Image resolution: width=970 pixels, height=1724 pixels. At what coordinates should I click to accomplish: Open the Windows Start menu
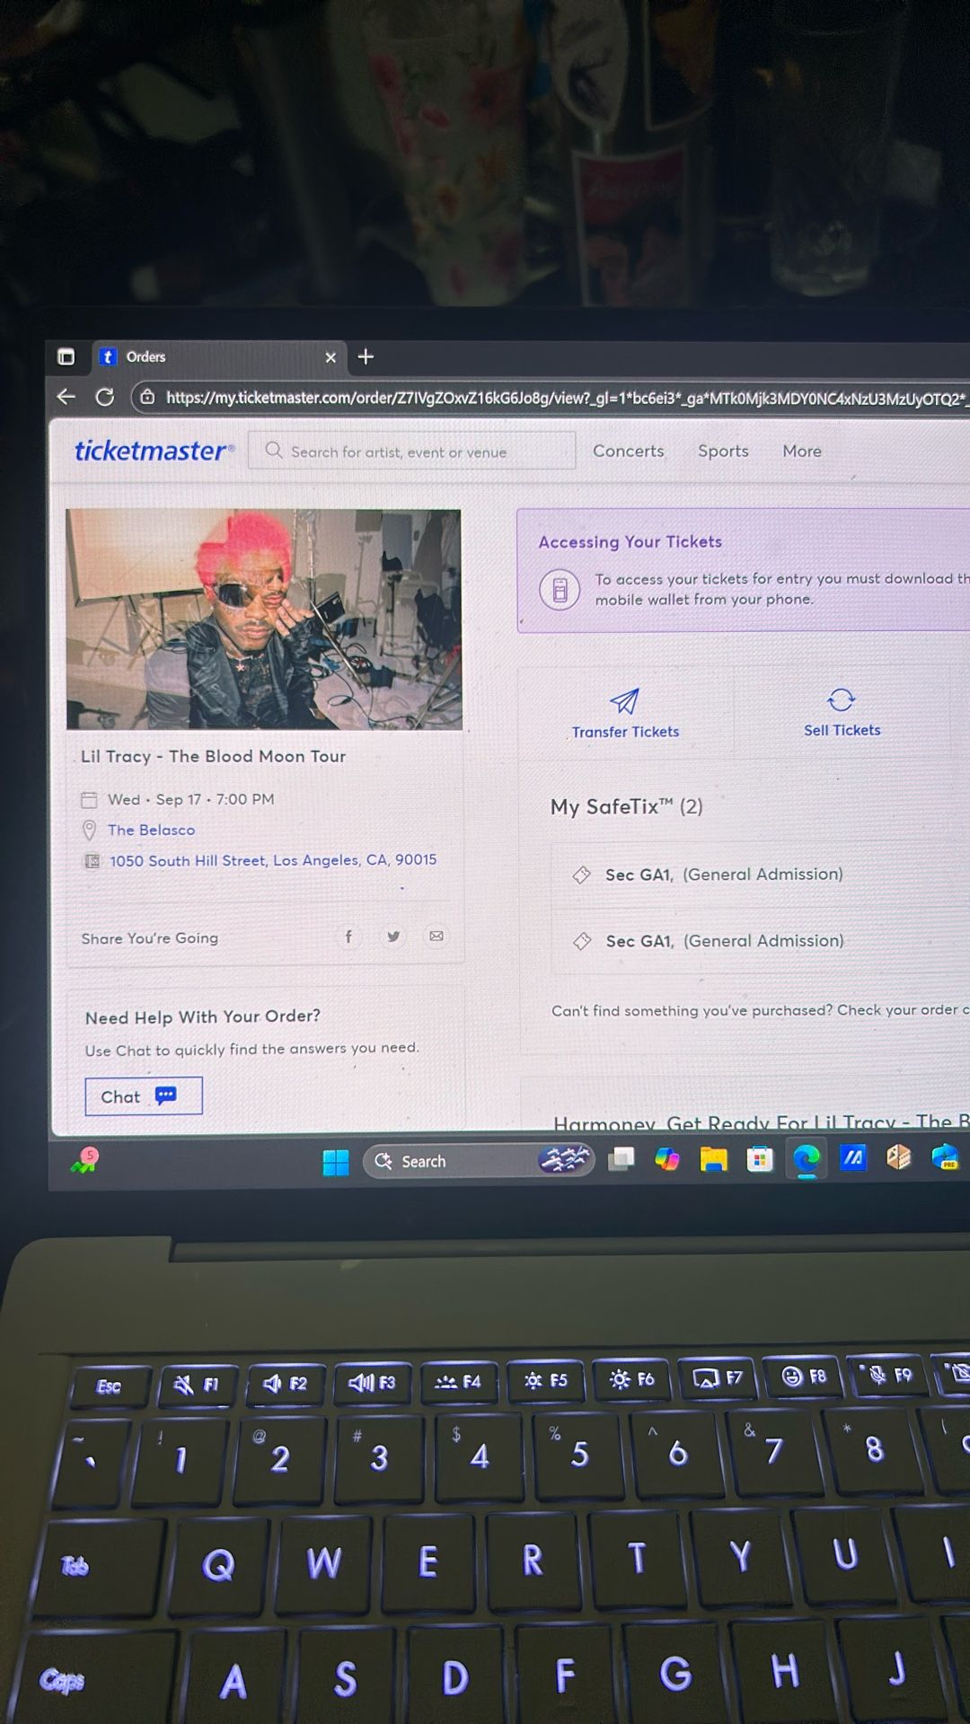(336, 1162)
